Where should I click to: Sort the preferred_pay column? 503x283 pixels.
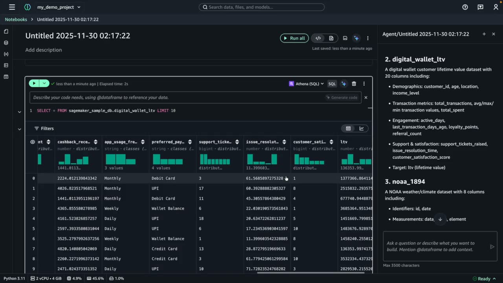point(190,142)
